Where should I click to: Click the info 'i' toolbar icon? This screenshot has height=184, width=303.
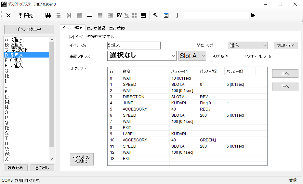(x=177, y=15)
